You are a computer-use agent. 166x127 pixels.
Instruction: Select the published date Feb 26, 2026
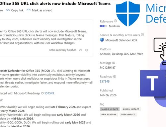pos(108,95)
